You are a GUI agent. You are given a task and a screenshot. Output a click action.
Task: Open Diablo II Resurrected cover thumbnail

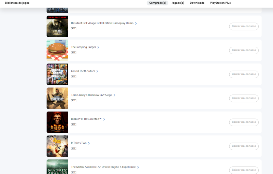[57, 122]
